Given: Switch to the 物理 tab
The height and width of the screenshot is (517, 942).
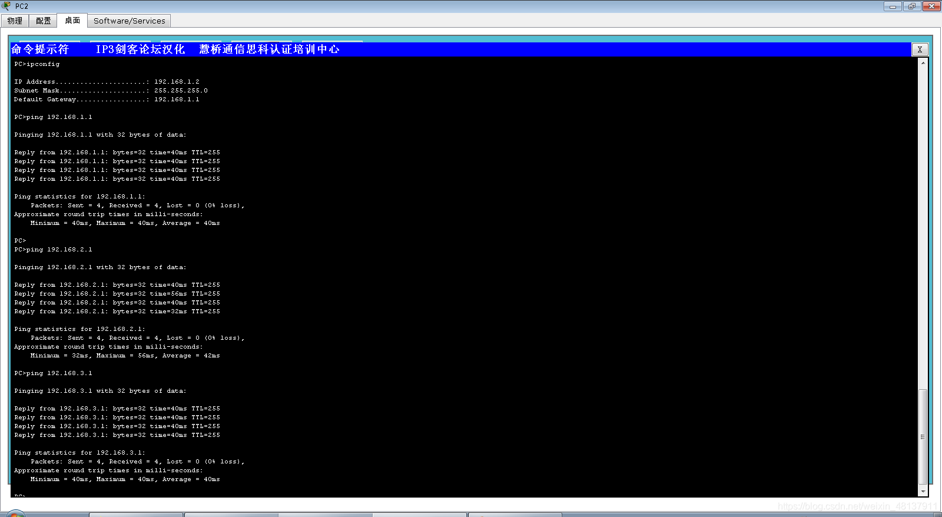Looking at the screenshot, I should [15, 21].
